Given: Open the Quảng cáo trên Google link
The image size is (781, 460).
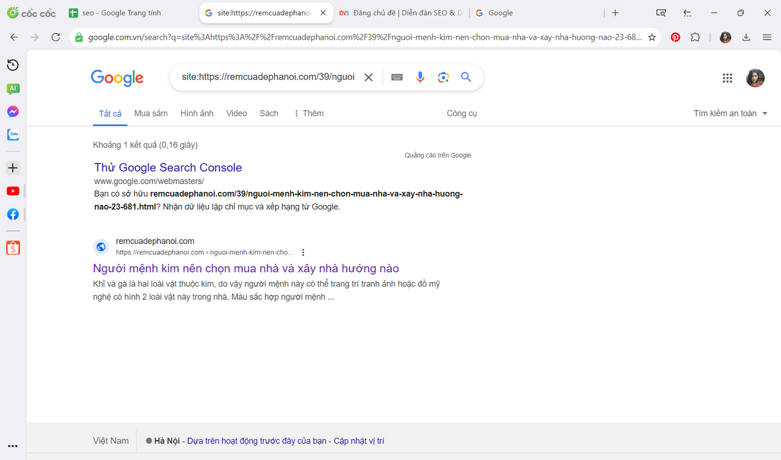Looking at the screenshot, I should 438,156.
